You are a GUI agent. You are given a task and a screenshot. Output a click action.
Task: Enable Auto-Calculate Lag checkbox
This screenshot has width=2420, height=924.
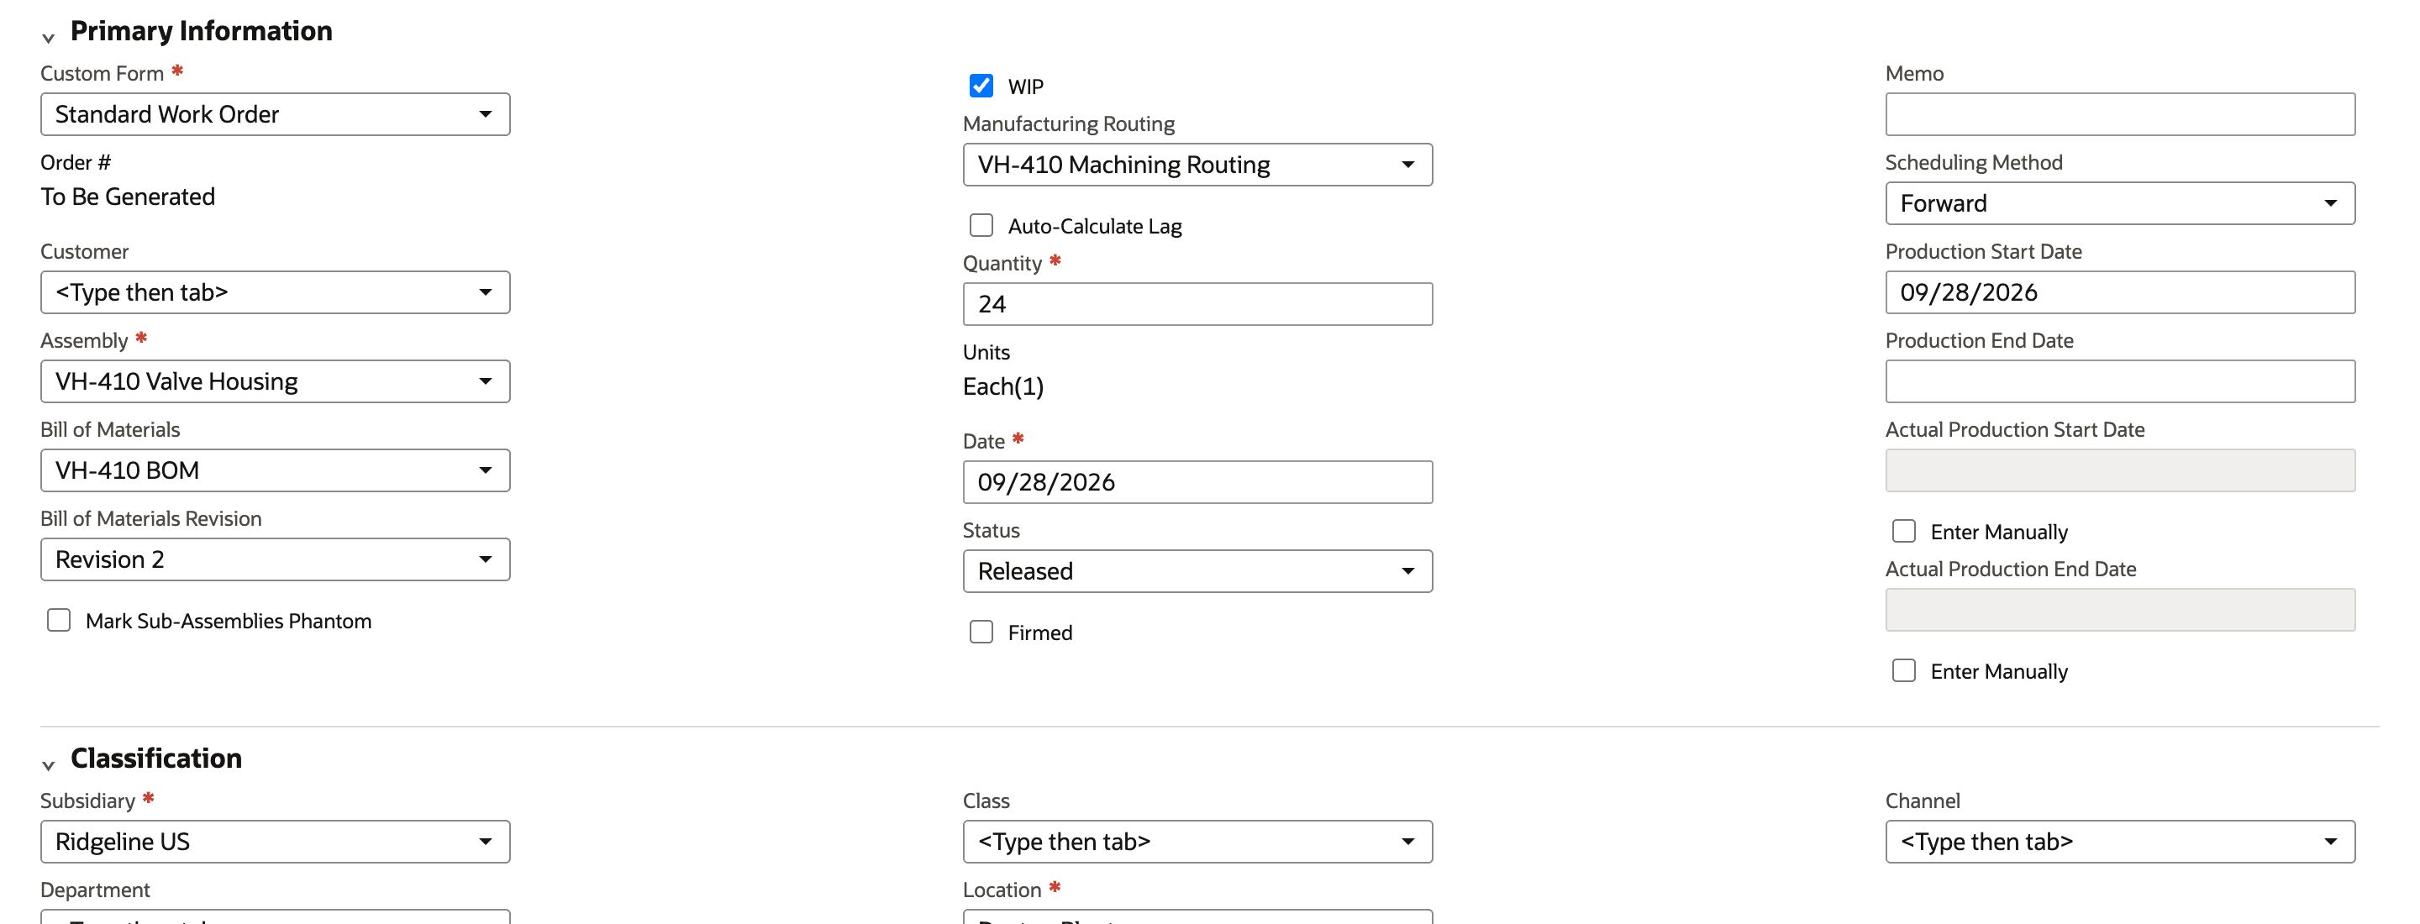pos(981,225)
